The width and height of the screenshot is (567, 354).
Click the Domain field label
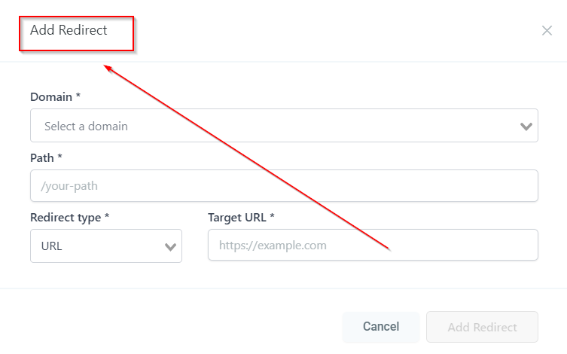(x=51, y=97)
